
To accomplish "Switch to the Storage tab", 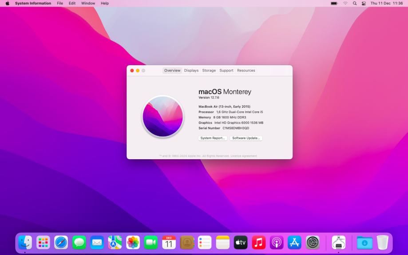I will click(x=209, y=71).
